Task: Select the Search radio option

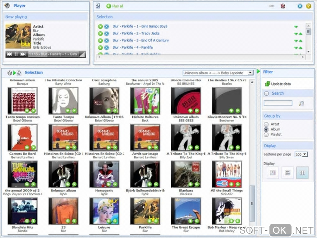Action: tap(266, 93)
